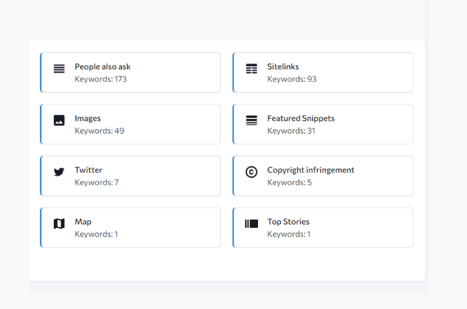Click the Keywords: 31 count
The image size is (467, 309).
(x=291, y=131)
